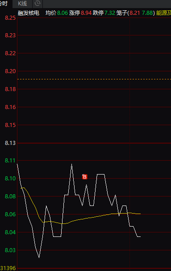Viewport: 171px width, 271px height.
Task: Switch to the K线 tab
Action: pos(22,4)
